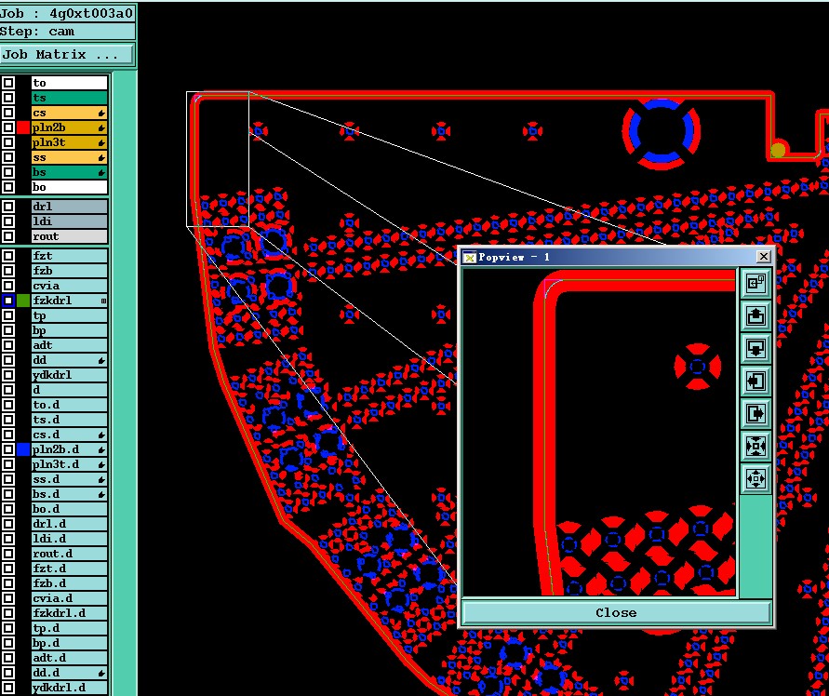Select the rout.d layer name

(69, 554)
